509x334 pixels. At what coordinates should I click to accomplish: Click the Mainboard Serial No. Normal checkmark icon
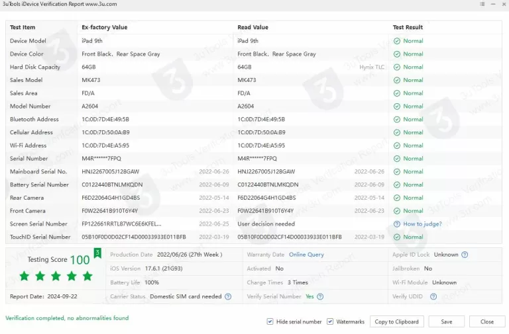tap(397, 172)
